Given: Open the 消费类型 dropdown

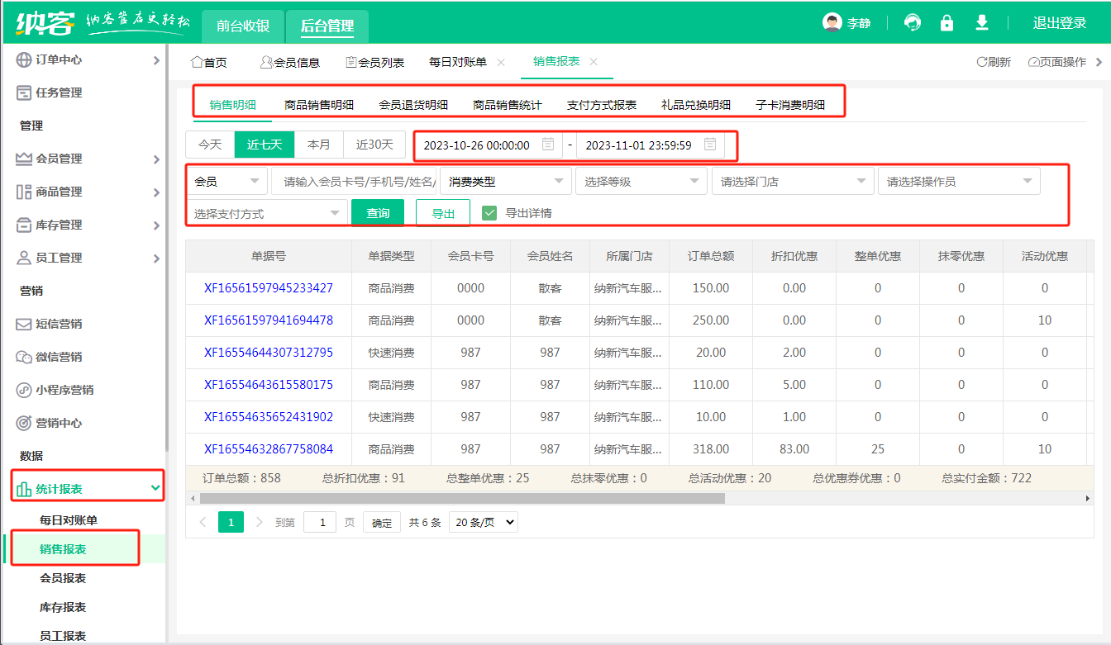Looking at the screenshot, I should tap(505, 181).
